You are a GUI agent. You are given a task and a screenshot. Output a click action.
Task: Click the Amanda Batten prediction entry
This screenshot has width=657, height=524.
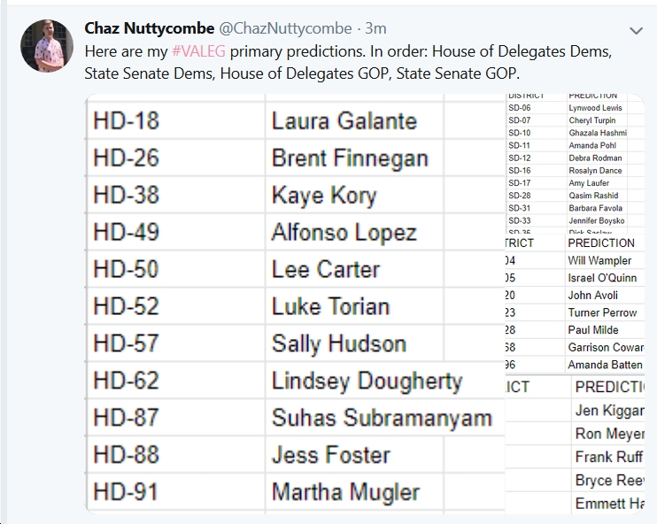(605, 365)
